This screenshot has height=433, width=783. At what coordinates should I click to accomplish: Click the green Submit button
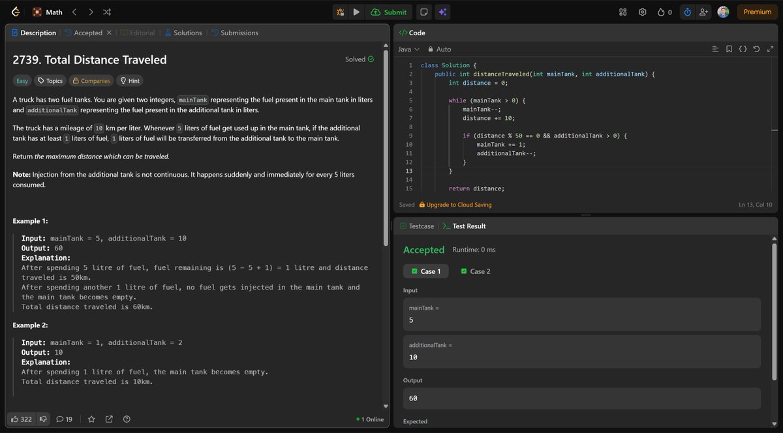(390, 12)
